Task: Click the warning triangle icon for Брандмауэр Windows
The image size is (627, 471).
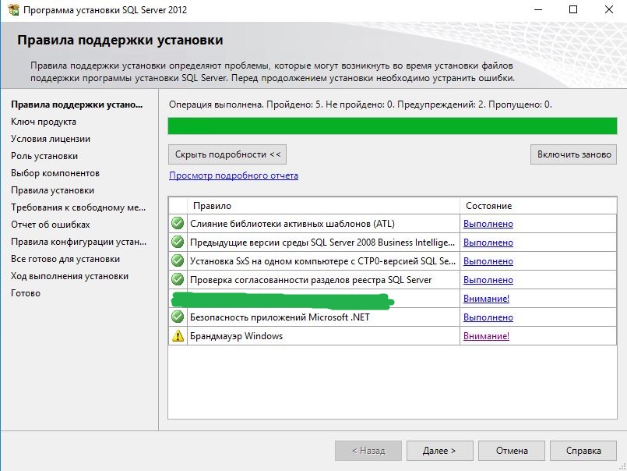Action: click(178, 335)
